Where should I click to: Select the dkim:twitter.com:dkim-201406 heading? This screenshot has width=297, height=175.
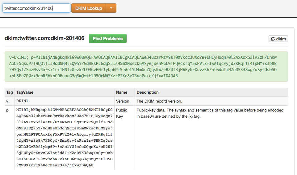point(44,38)
